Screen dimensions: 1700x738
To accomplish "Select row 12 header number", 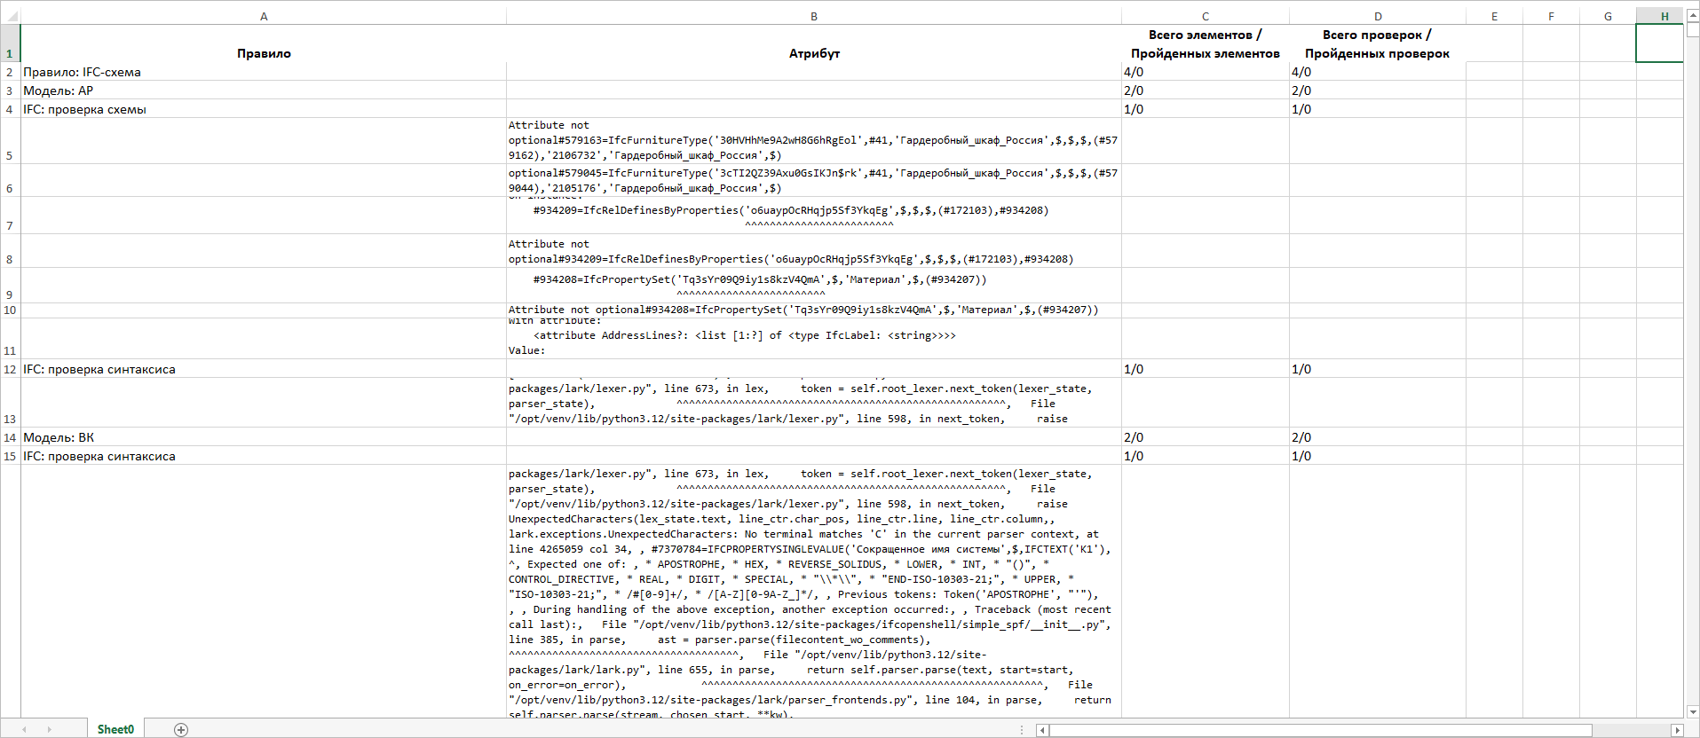I will click(x=10, y=369).
